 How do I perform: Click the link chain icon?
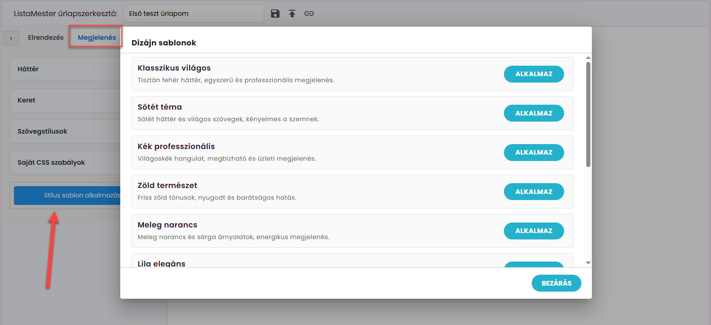coord(309,14)
